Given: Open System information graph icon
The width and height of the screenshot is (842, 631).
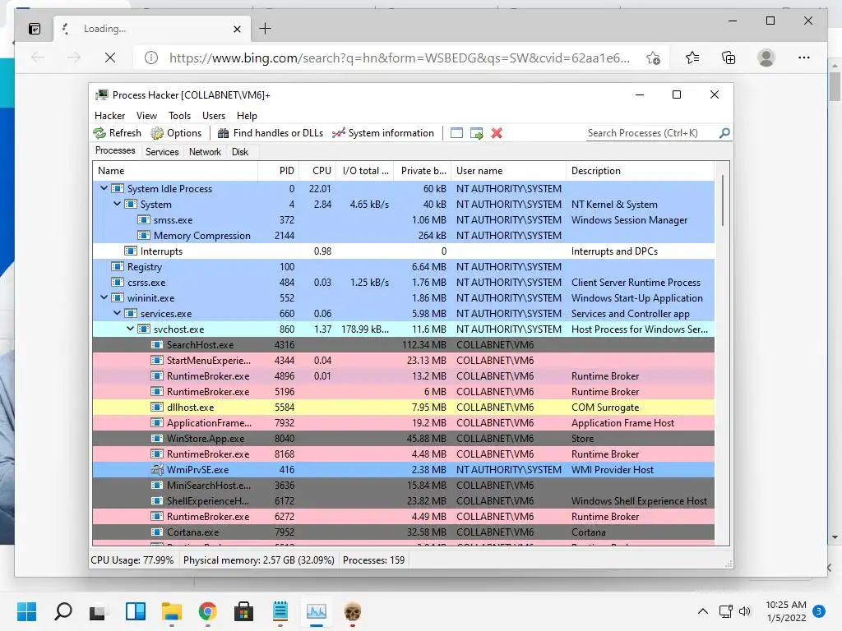Looking at the screenshot, I should point(338,133).
